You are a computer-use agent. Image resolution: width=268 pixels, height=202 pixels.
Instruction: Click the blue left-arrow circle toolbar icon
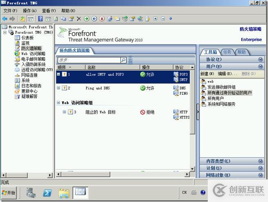[94, 18]
